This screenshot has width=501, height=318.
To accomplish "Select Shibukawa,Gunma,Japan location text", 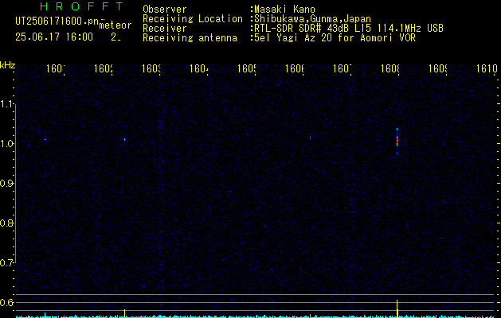I will click(312, 19).
